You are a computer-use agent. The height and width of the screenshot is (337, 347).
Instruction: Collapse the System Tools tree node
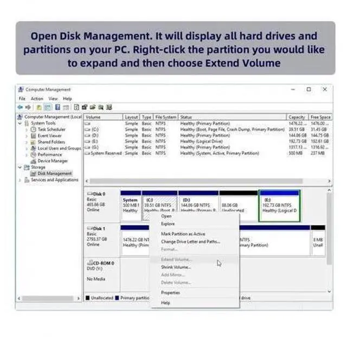(20, 123)
